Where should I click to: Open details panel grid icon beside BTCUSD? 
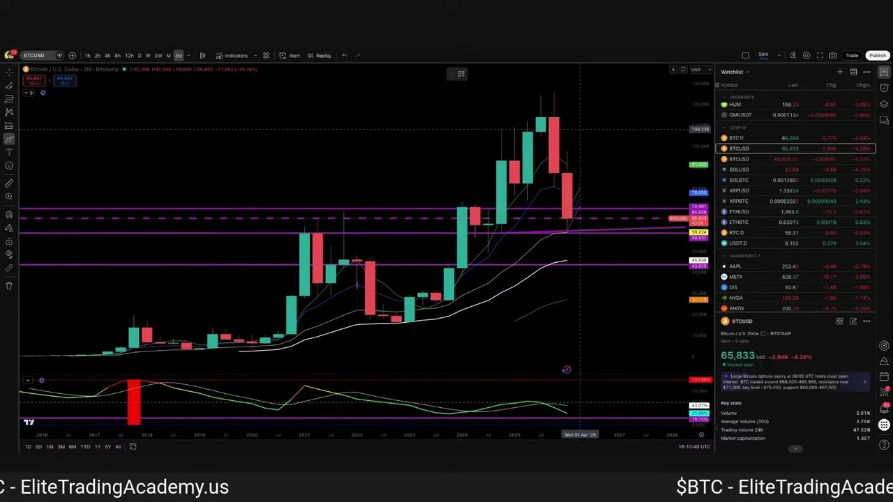pyautogui.click(x=840, y=321)
